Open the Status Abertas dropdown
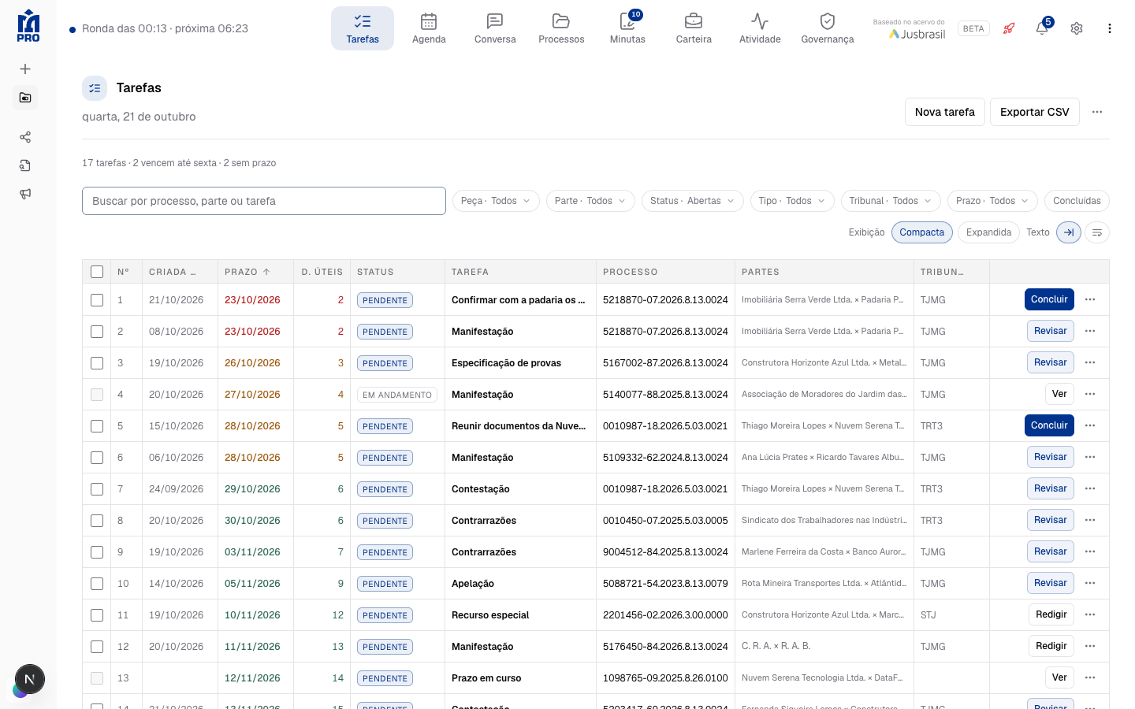Viewport: 1135px width, 709px height. (x=692, y=201)
